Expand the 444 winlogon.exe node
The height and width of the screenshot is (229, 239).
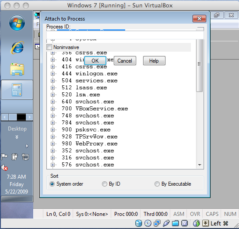[53, 74]
